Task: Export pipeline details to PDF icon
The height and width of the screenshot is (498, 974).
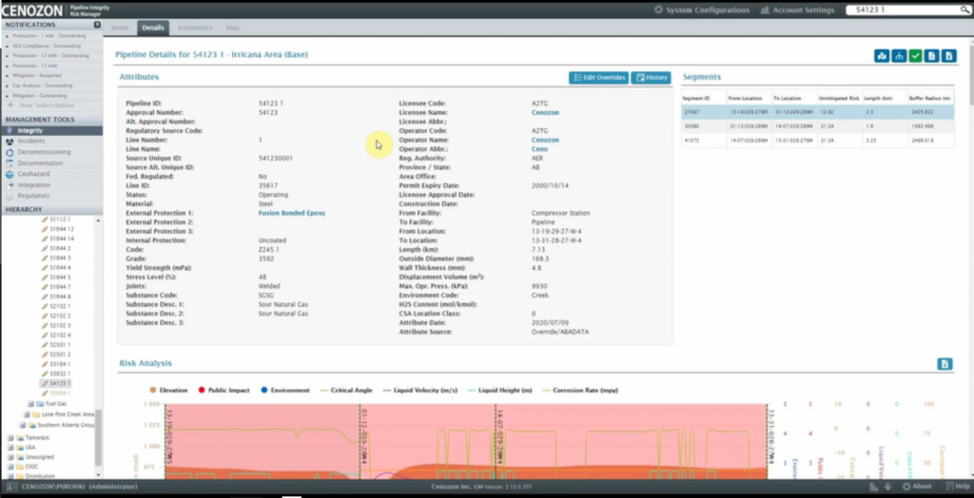Action: 931,56
